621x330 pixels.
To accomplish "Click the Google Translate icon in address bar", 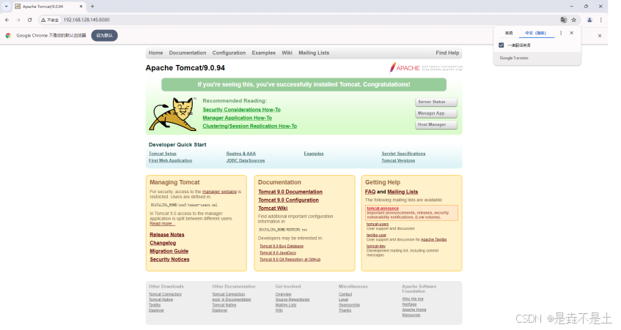I will tap(564, 20).
